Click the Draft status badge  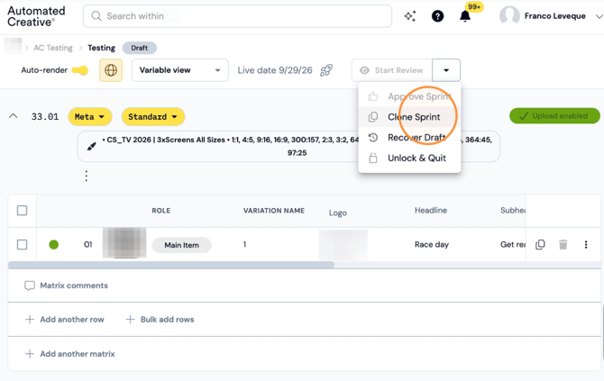140,48
